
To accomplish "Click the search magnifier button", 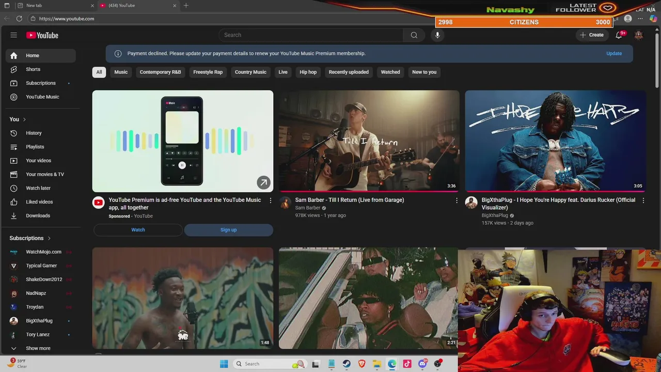I will click(414, 35).
